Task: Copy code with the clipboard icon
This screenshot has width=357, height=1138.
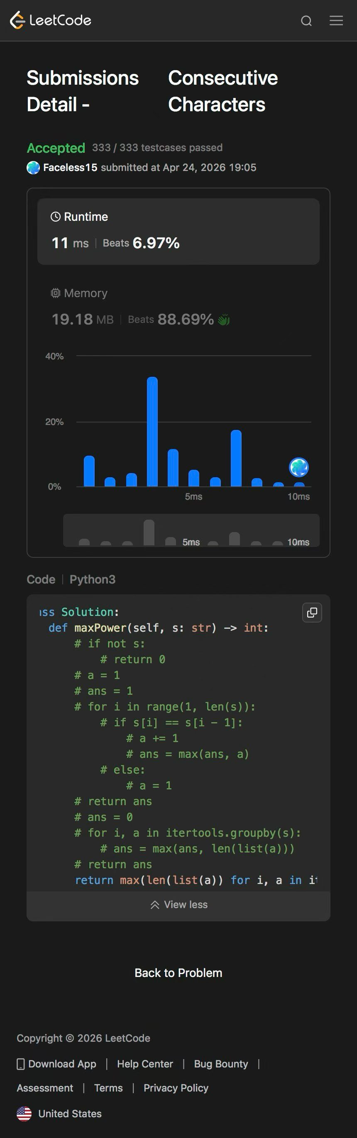Action: pyautogui.click(x=312, y=612)
